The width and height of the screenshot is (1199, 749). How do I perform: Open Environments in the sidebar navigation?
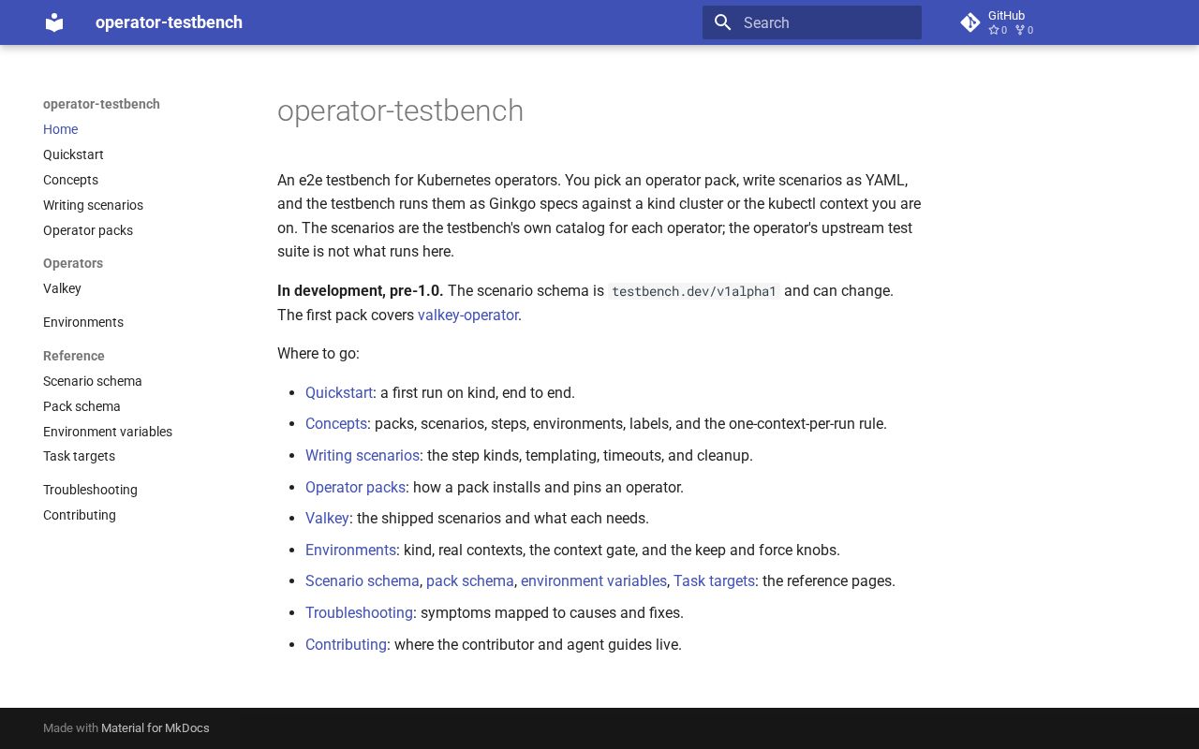pyautogui.click(x=83, y=322)
